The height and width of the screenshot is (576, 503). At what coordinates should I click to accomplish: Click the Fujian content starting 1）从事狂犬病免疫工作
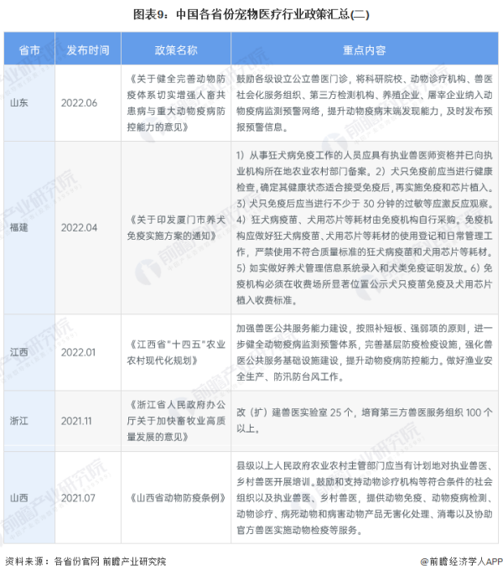364,227
